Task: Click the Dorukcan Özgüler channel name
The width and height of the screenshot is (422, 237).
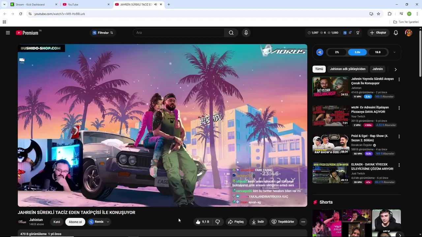Action: [362, 145]
